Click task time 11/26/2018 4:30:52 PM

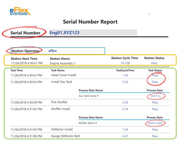coord(26,76)
